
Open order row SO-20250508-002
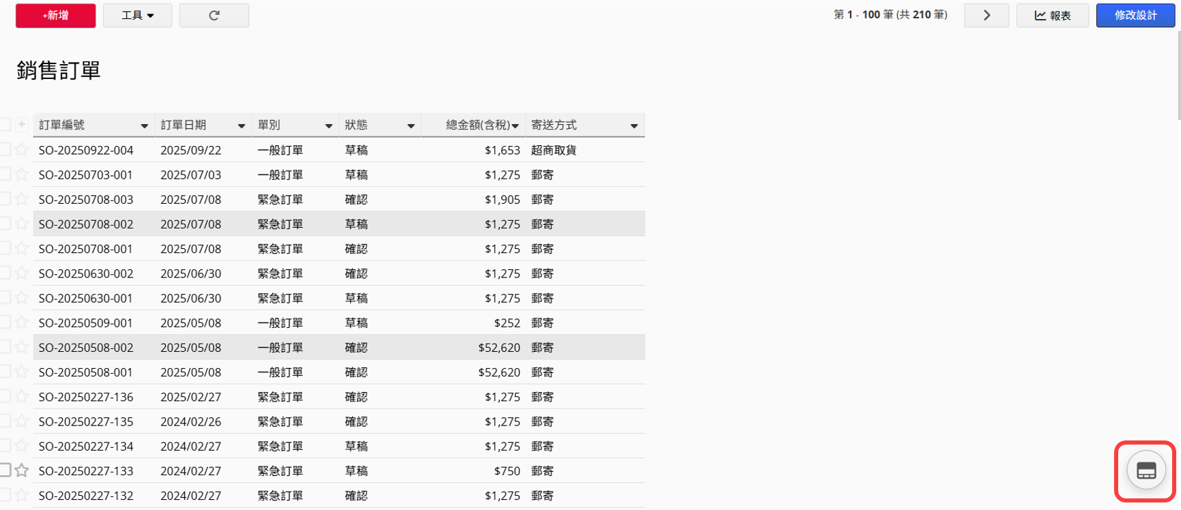[86, 348]
